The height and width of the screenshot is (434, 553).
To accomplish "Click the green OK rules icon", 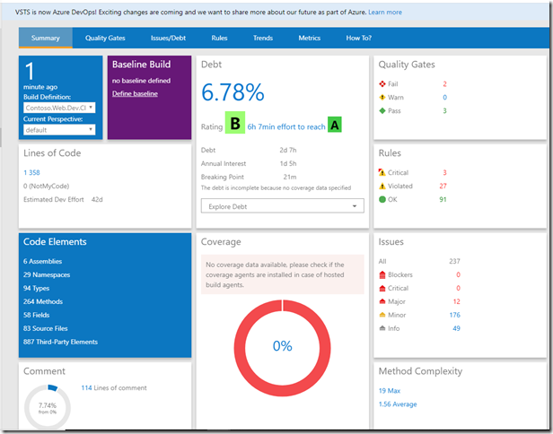I will [384, 199].
